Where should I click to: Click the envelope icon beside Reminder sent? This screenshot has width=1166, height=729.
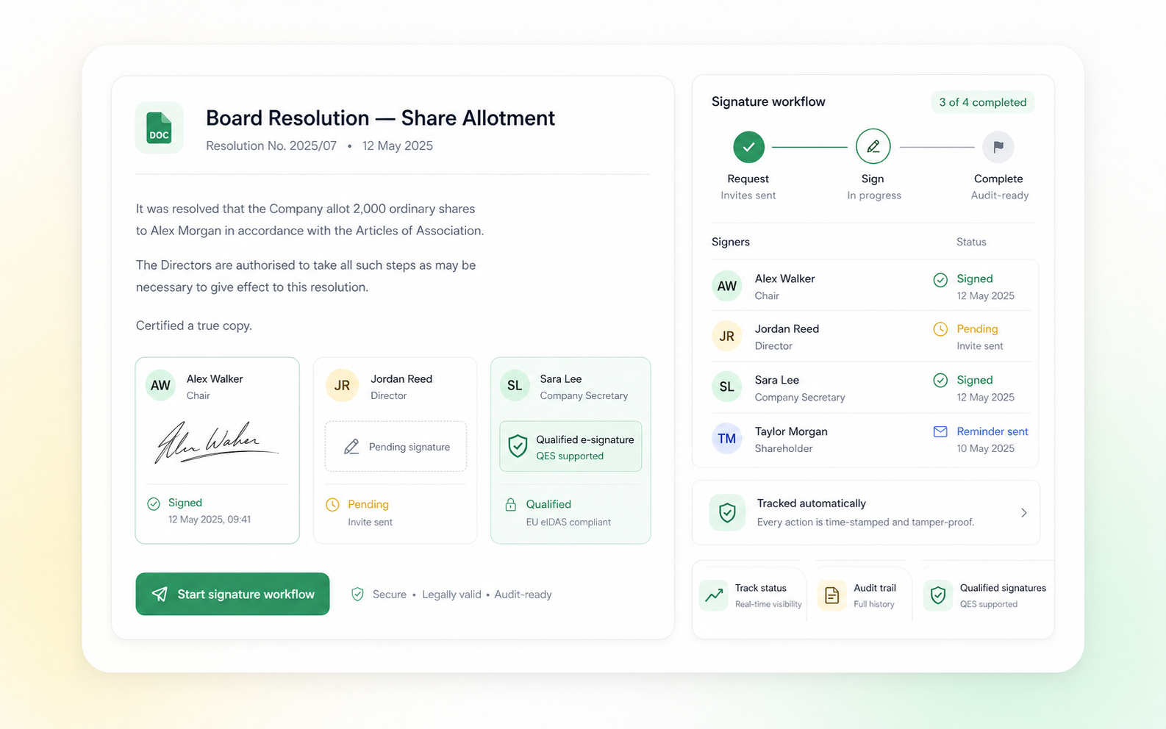point(940,431)
